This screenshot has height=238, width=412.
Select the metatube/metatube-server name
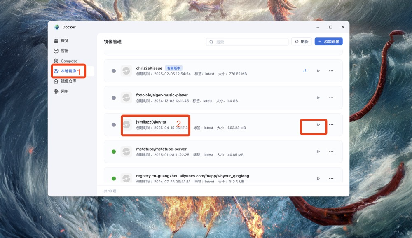(x=162, y=149)
